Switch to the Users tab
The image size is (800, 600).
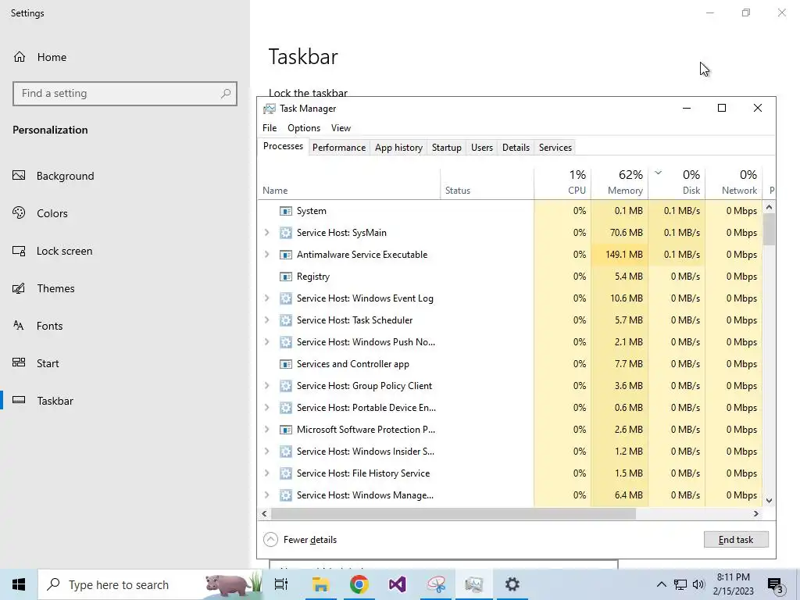click(481, 148)
